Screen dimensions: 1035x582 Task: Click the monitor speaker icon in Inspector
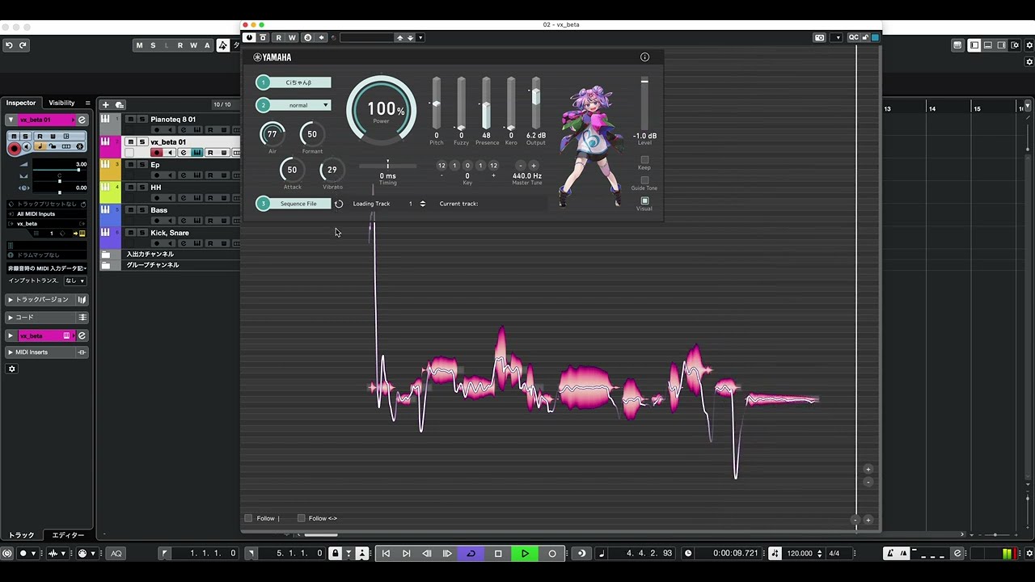[x=26, y=146]
